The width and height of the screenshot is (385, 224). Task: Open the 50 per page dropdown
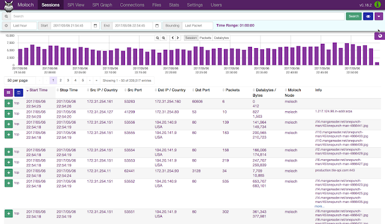20,80
